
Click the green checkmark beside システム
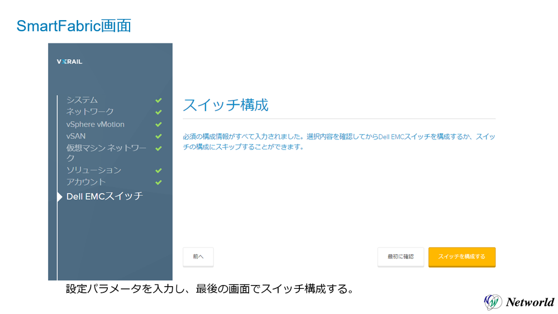tap(159, 100)
